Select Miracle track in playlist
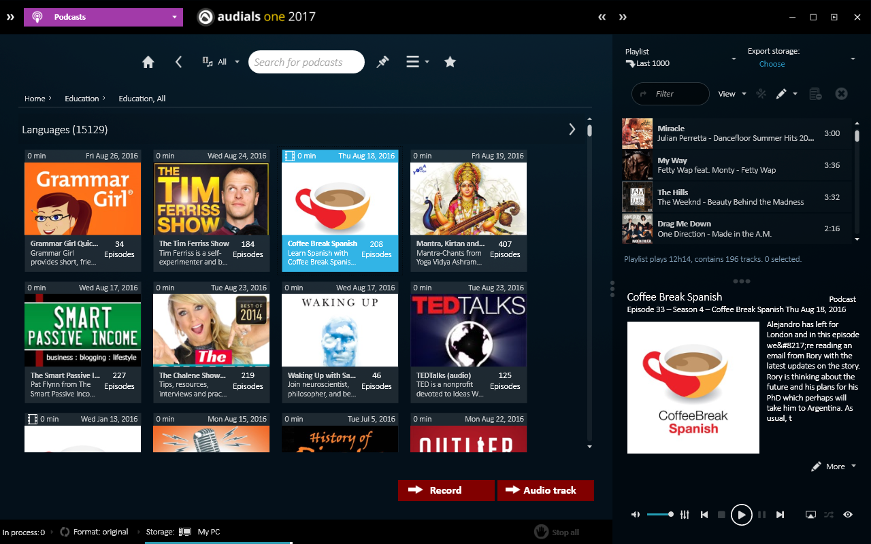 [736, 133]
